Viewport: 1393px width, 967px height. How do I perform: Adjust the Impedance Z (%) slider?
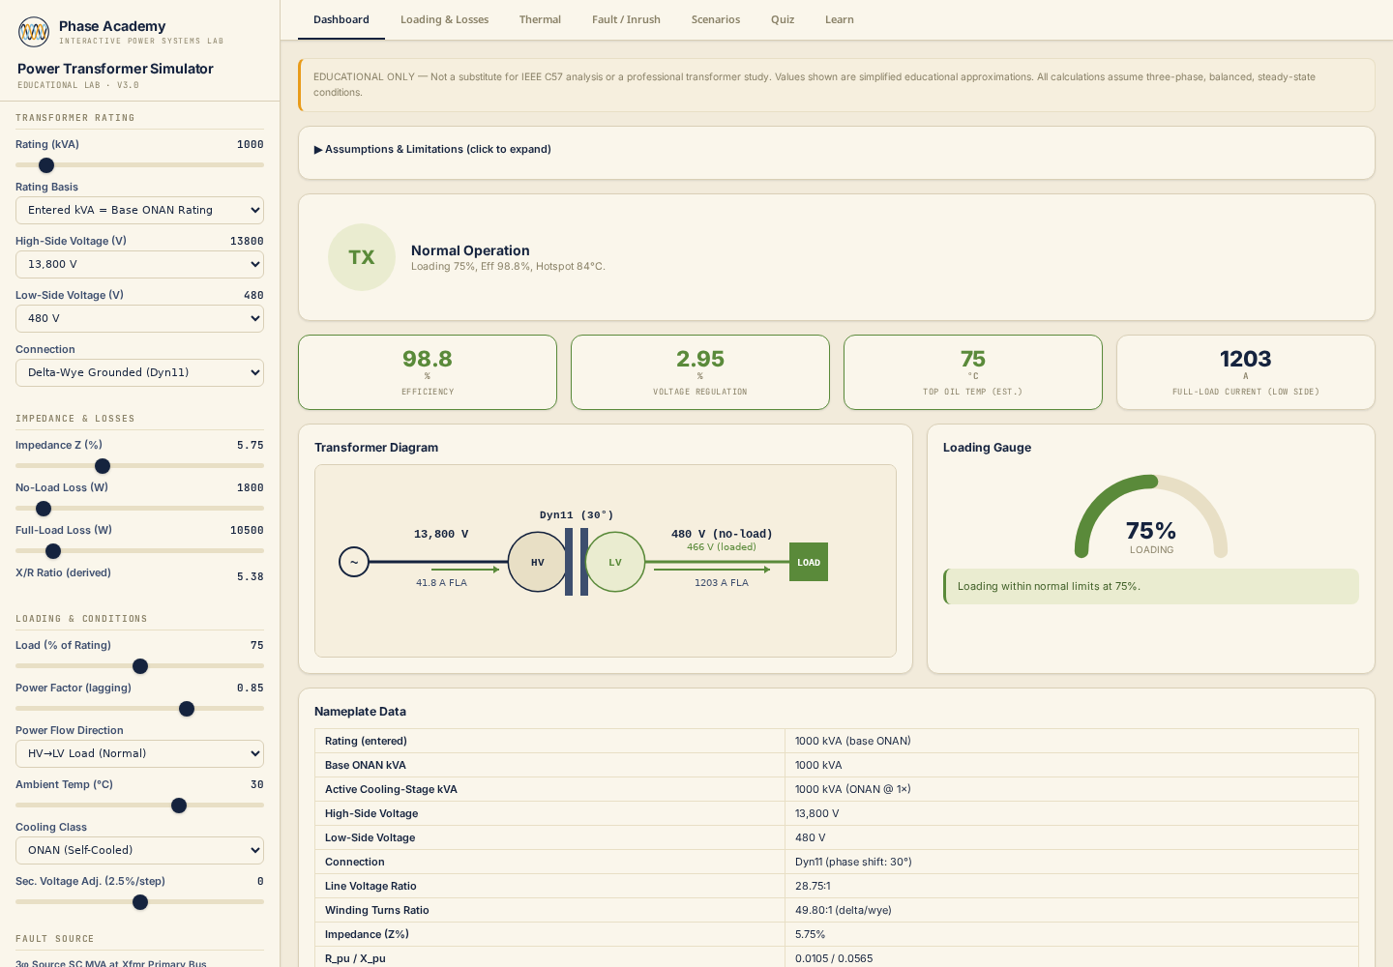click(x=139, y=466)
